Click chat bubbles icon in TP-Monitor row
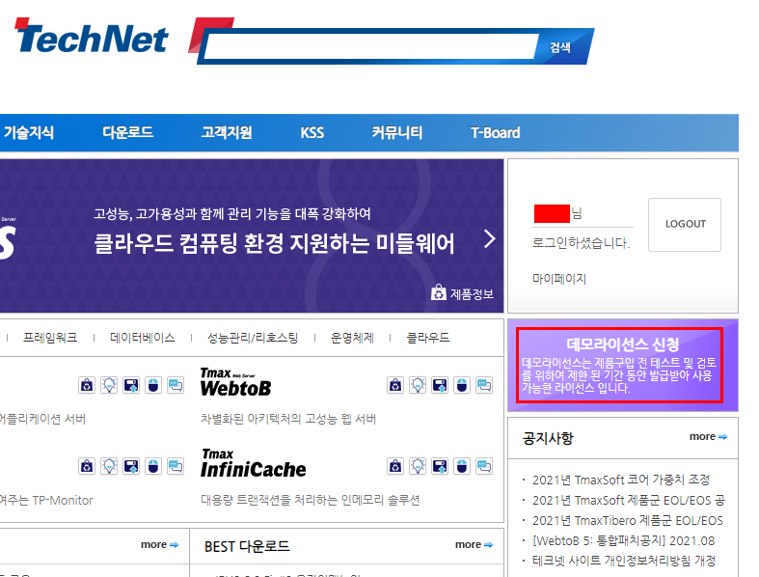The image size is (759, 577). pos(176,466)
